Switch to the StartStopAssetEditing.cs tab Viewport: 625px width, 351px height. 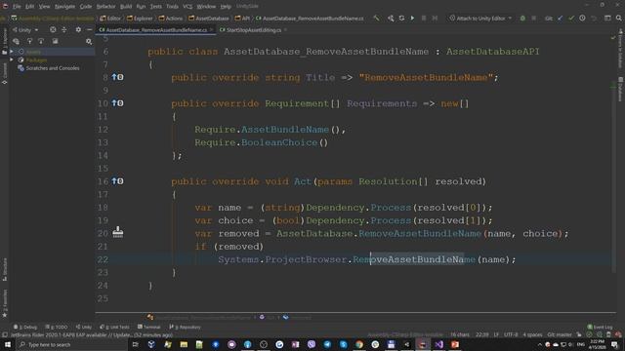pos(254,30)
